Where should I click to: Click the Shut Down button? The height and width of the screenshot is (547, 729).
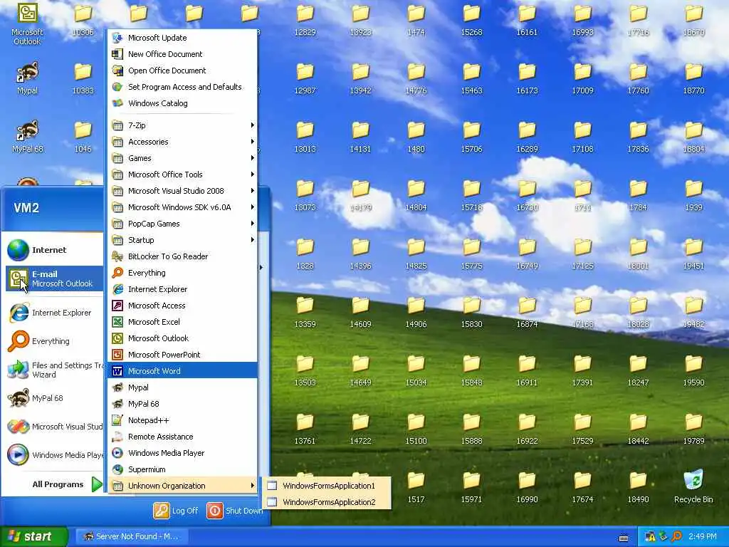(x=235, y=511)
